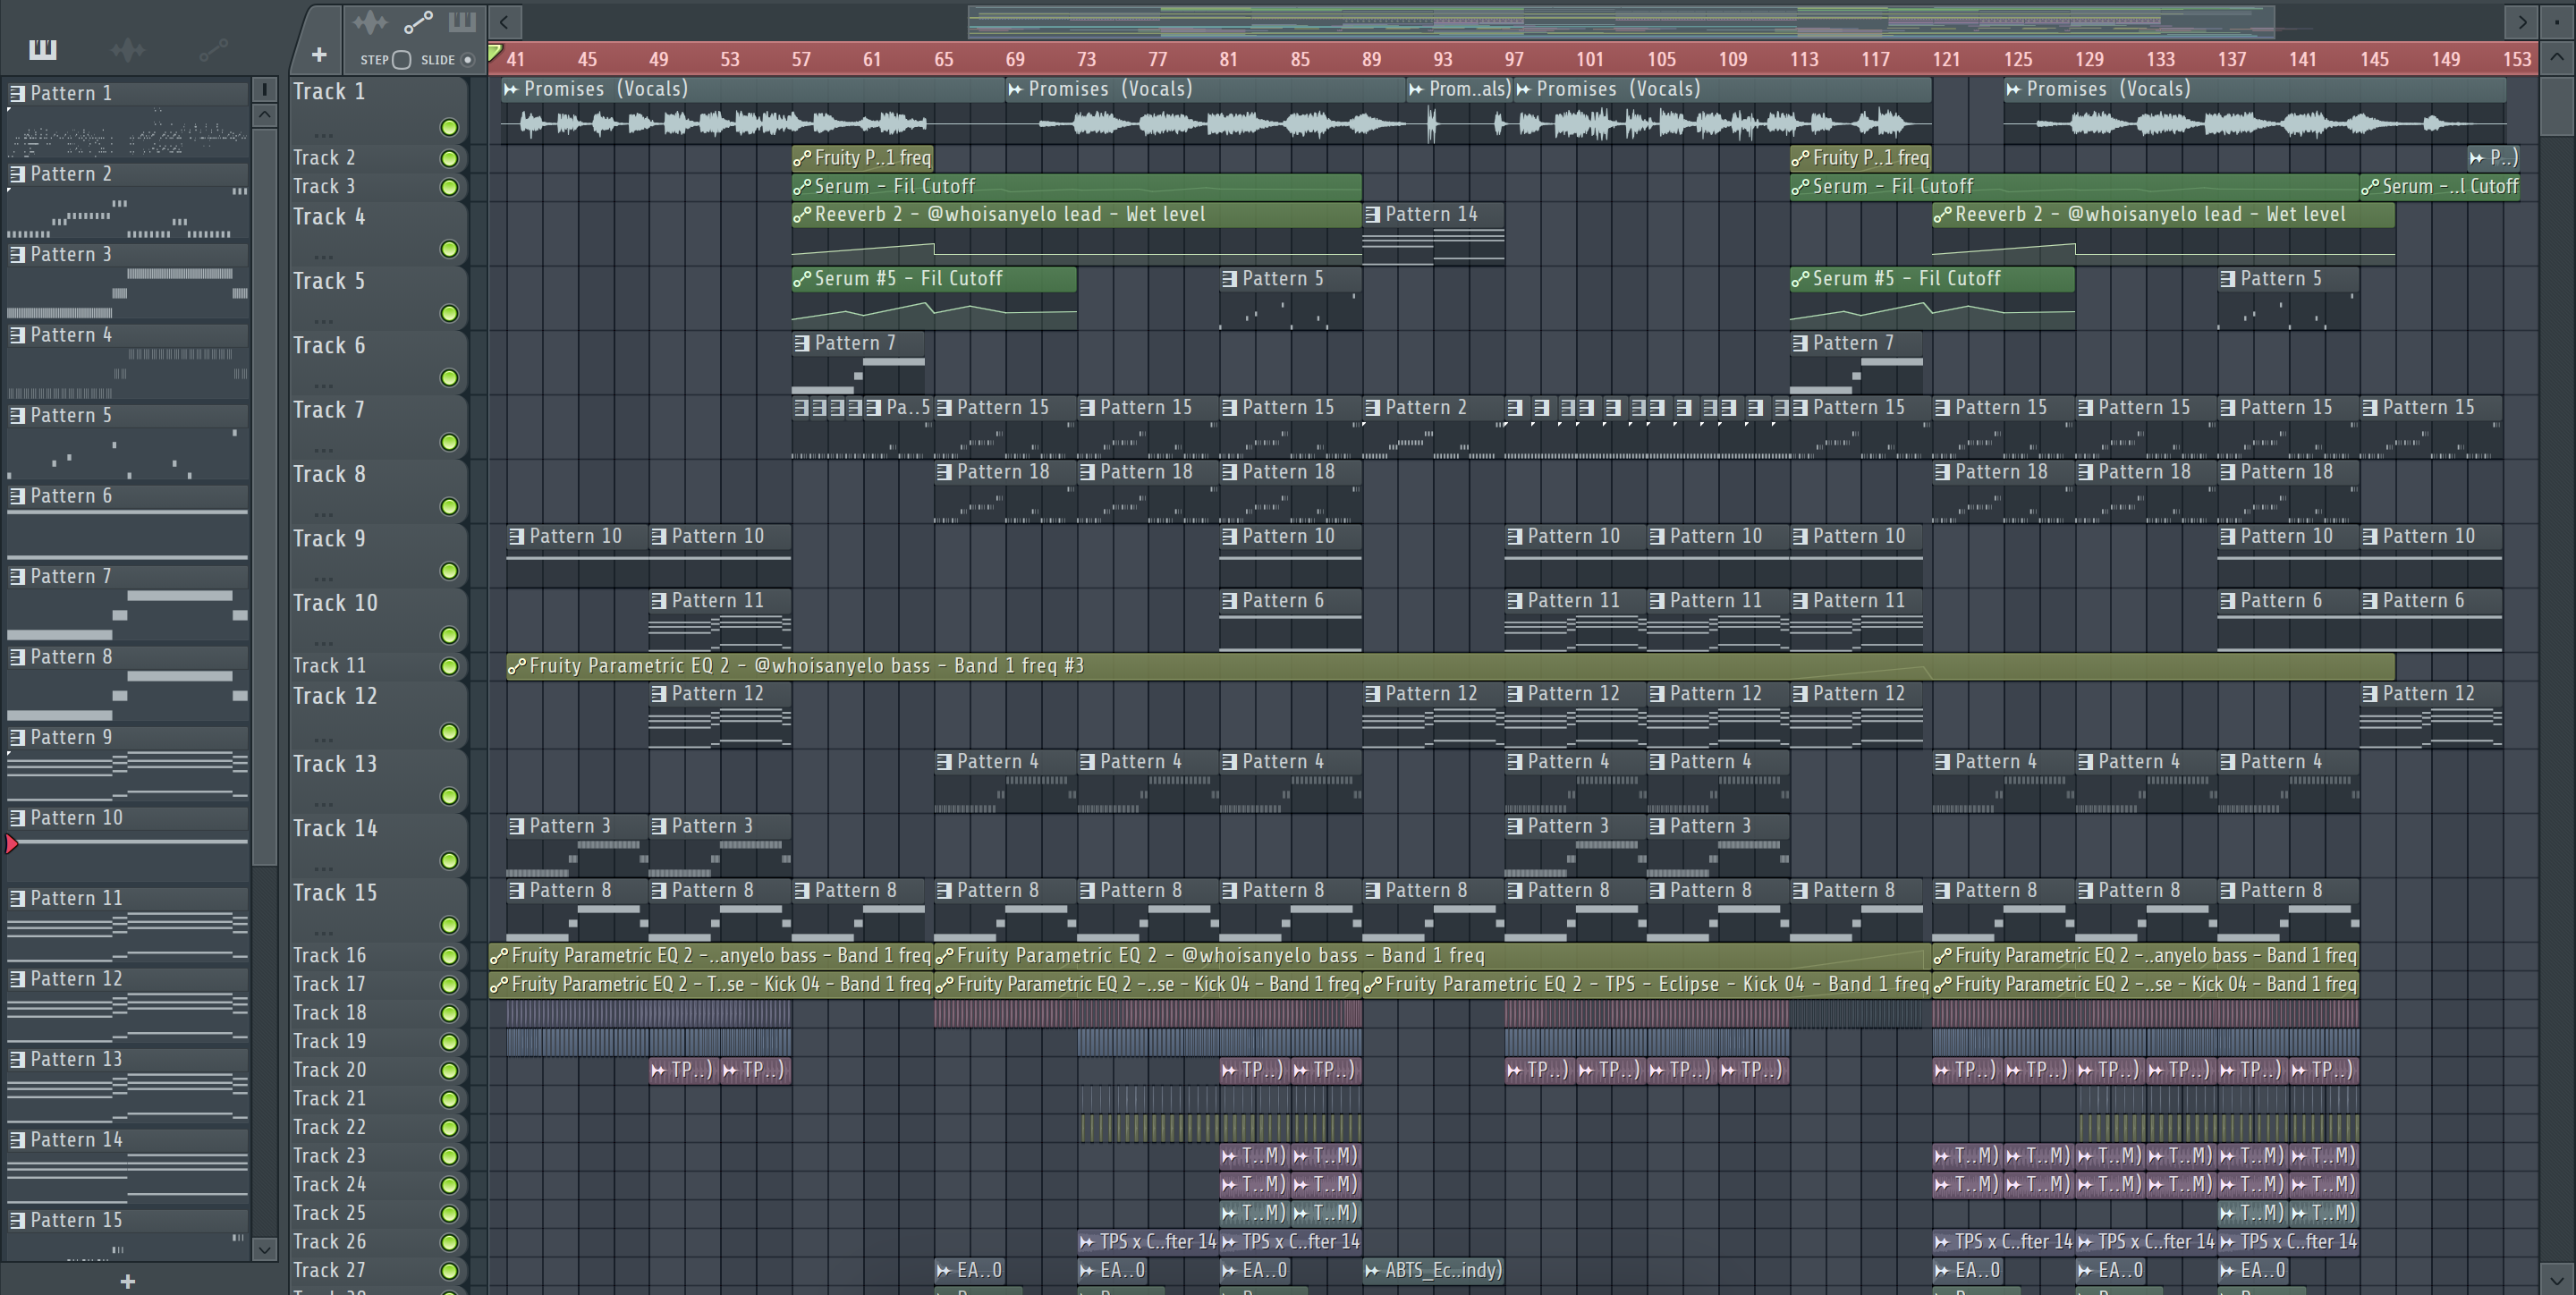Add a new pattern below picker list
The width and height of the screenshot is (2576, 1295).
[127, 1281]
